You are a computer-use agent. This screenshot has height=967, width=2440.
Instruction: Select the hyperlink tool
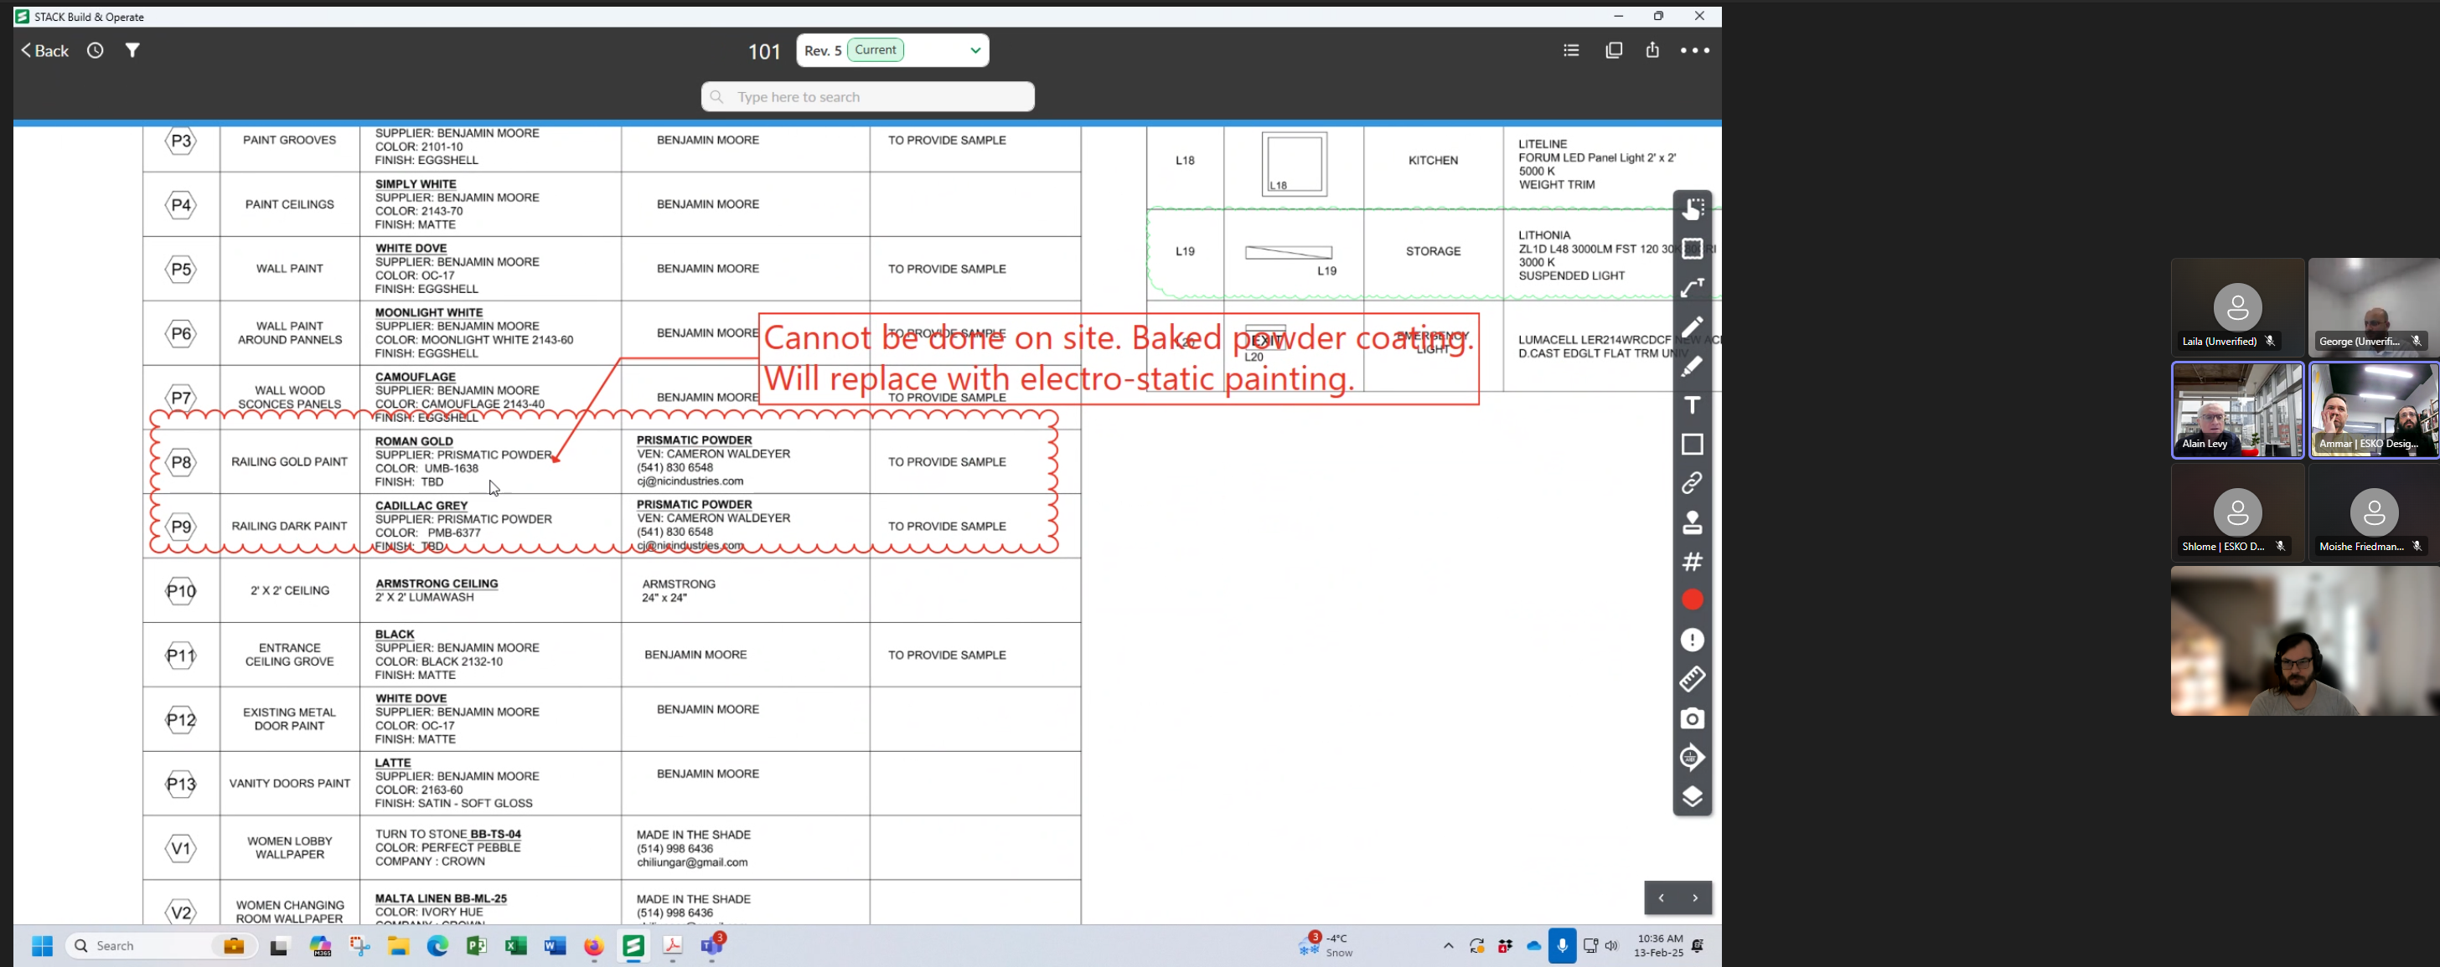pos(1692,484)
